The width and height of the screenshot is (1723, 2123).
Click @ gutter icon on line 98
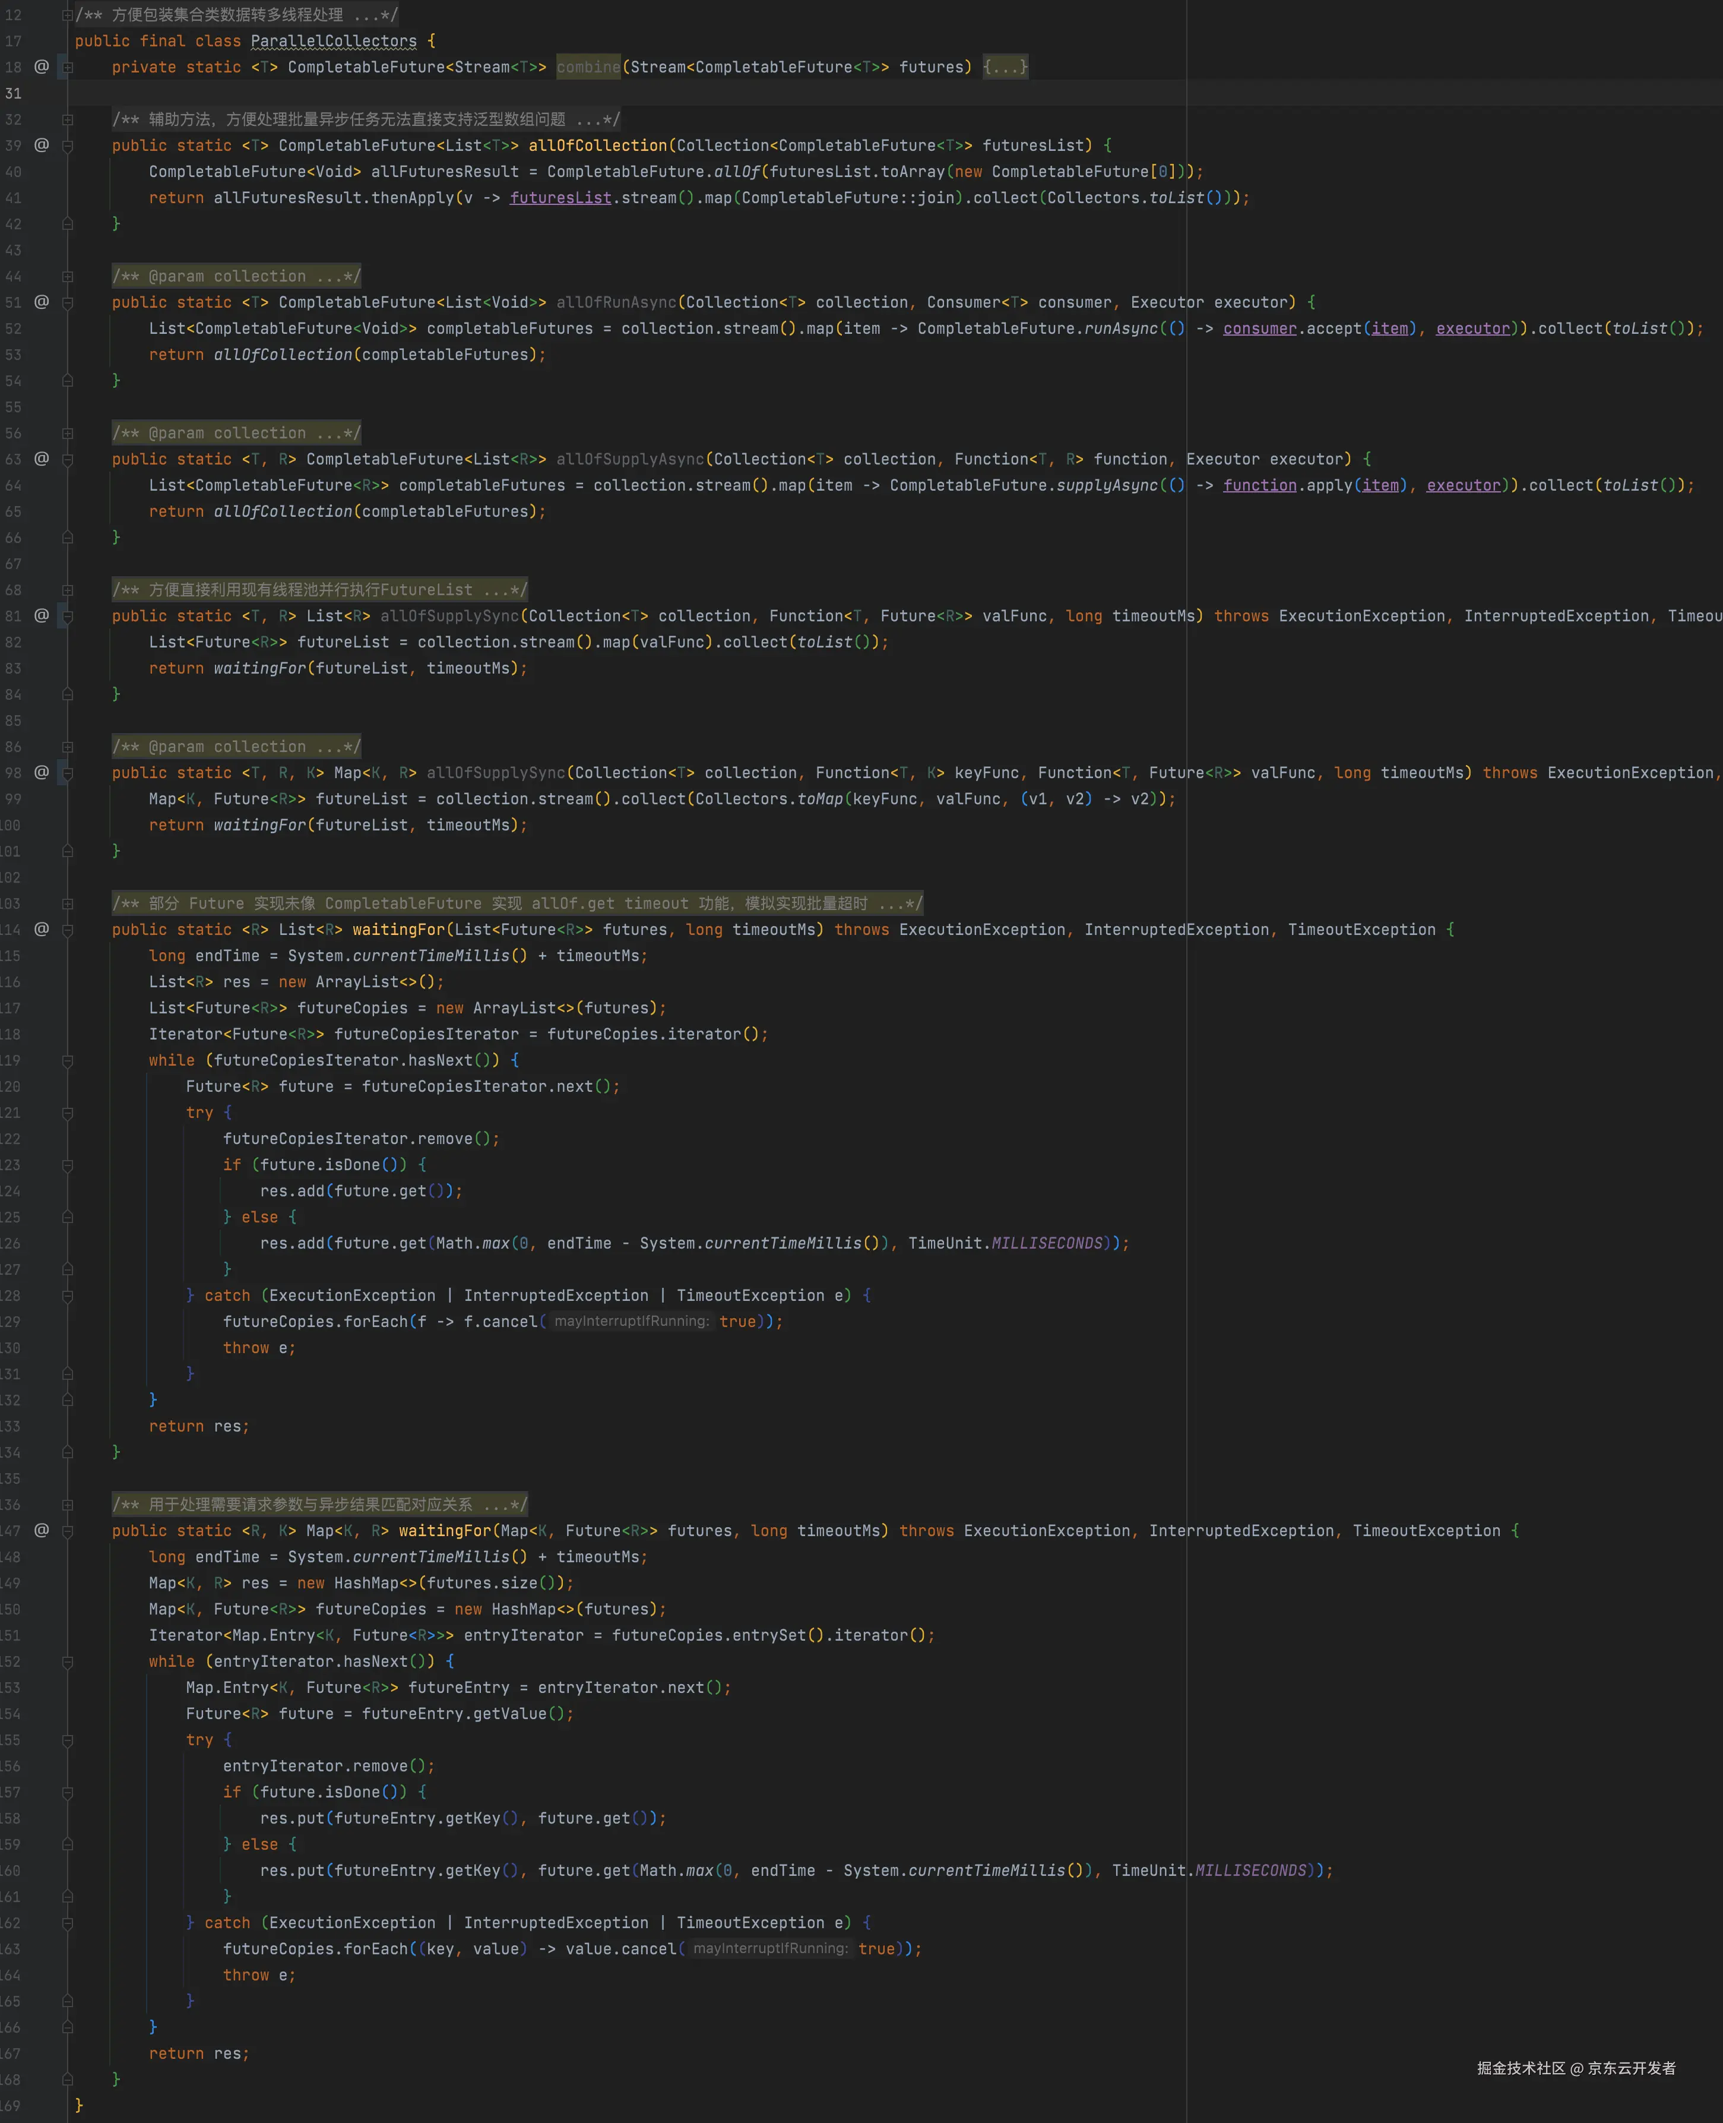[x=41, y=773]
